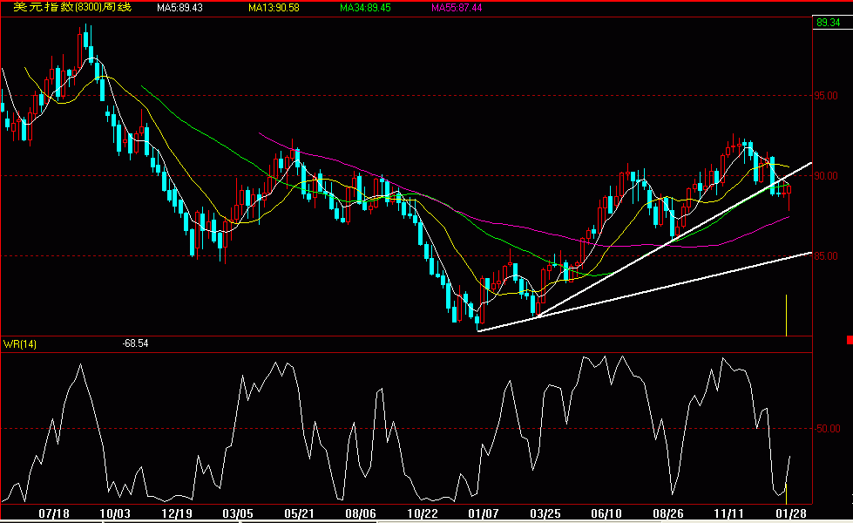Image resolution: width=853 pixels, height=523 pixels.
Task: Click the 11/11 date label
Action: (729, 513)
